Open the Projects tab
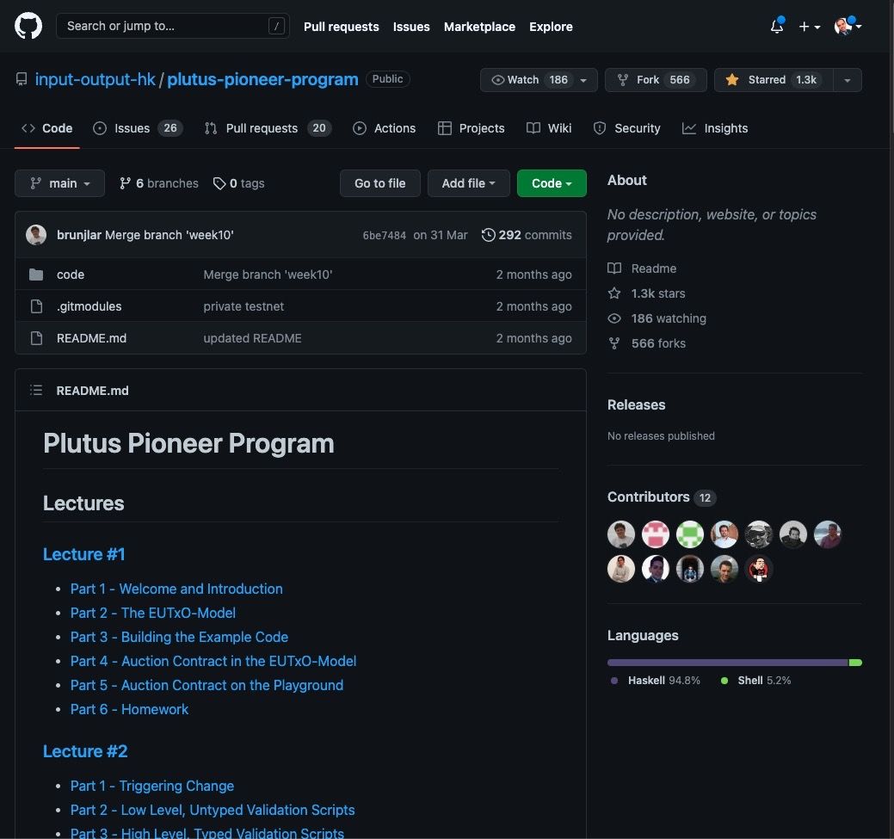Screen dimensions: 894x839 click(471, 128)
